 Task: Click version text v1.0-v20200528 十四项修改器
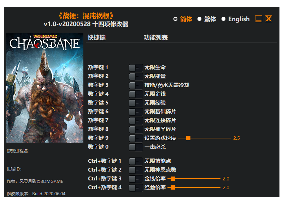(86, 24)
